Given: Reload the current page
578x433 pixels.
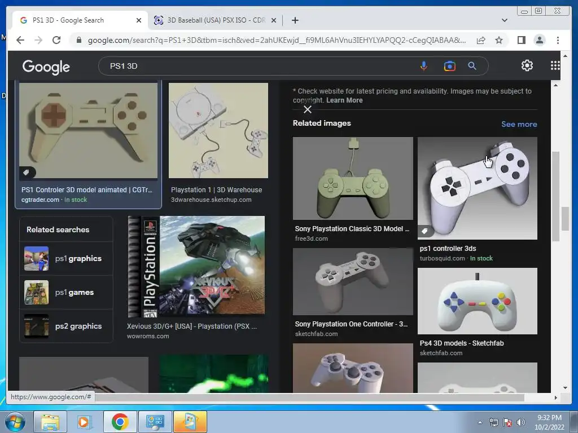Looking at the screenshot, I should [56, 40].
